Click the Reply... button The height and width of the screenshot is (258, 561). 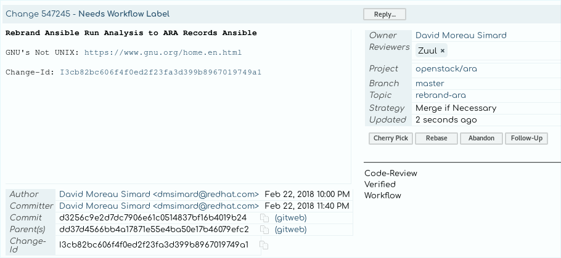[385, 14]
